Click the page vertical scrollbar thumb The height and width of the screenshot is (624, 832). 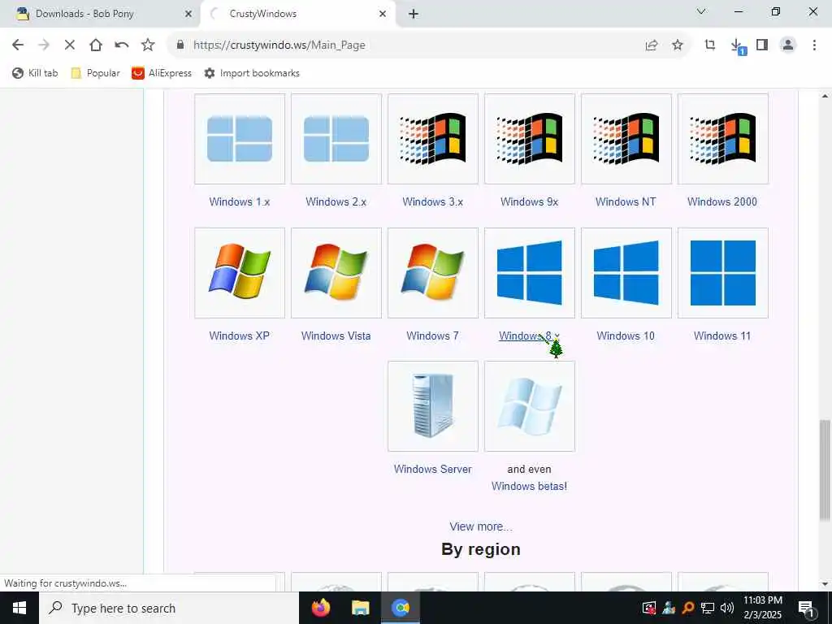pos(825,470)
